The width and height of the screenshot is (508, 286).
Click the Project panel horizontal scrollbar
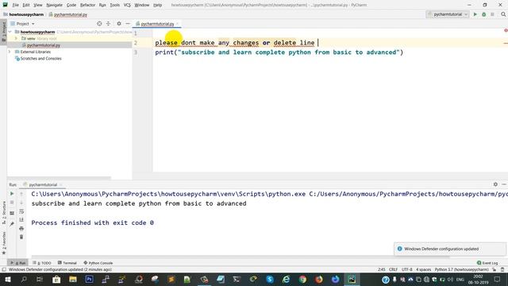click(59, 178)
